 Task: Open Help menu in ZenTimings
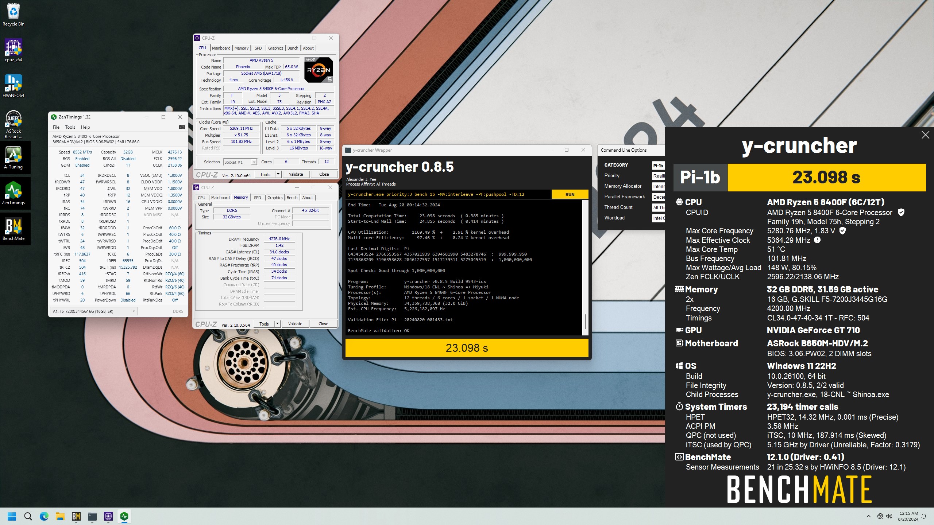85,127
